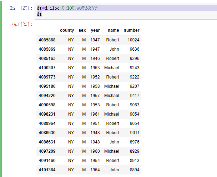Click name 'John' in row 4085869
This screenshot has height=177, width=217.
tap(114, 49)
